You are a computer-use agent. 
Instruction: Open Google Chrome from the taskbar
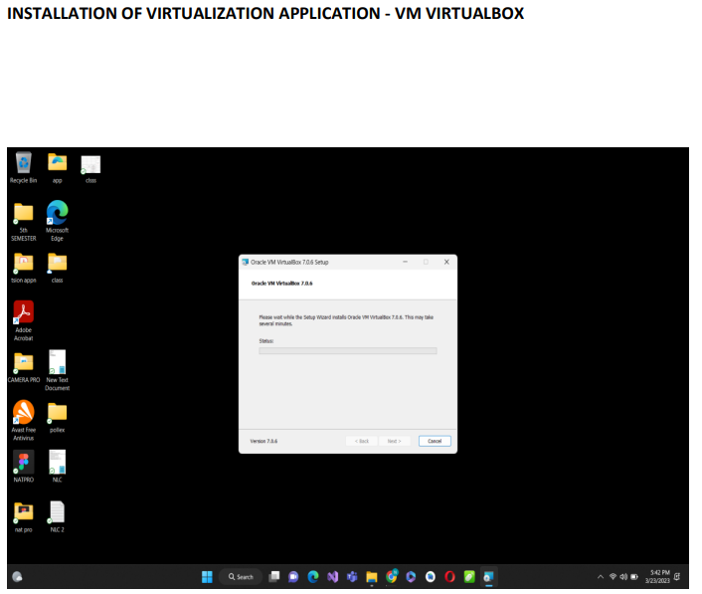click(392, 577)
